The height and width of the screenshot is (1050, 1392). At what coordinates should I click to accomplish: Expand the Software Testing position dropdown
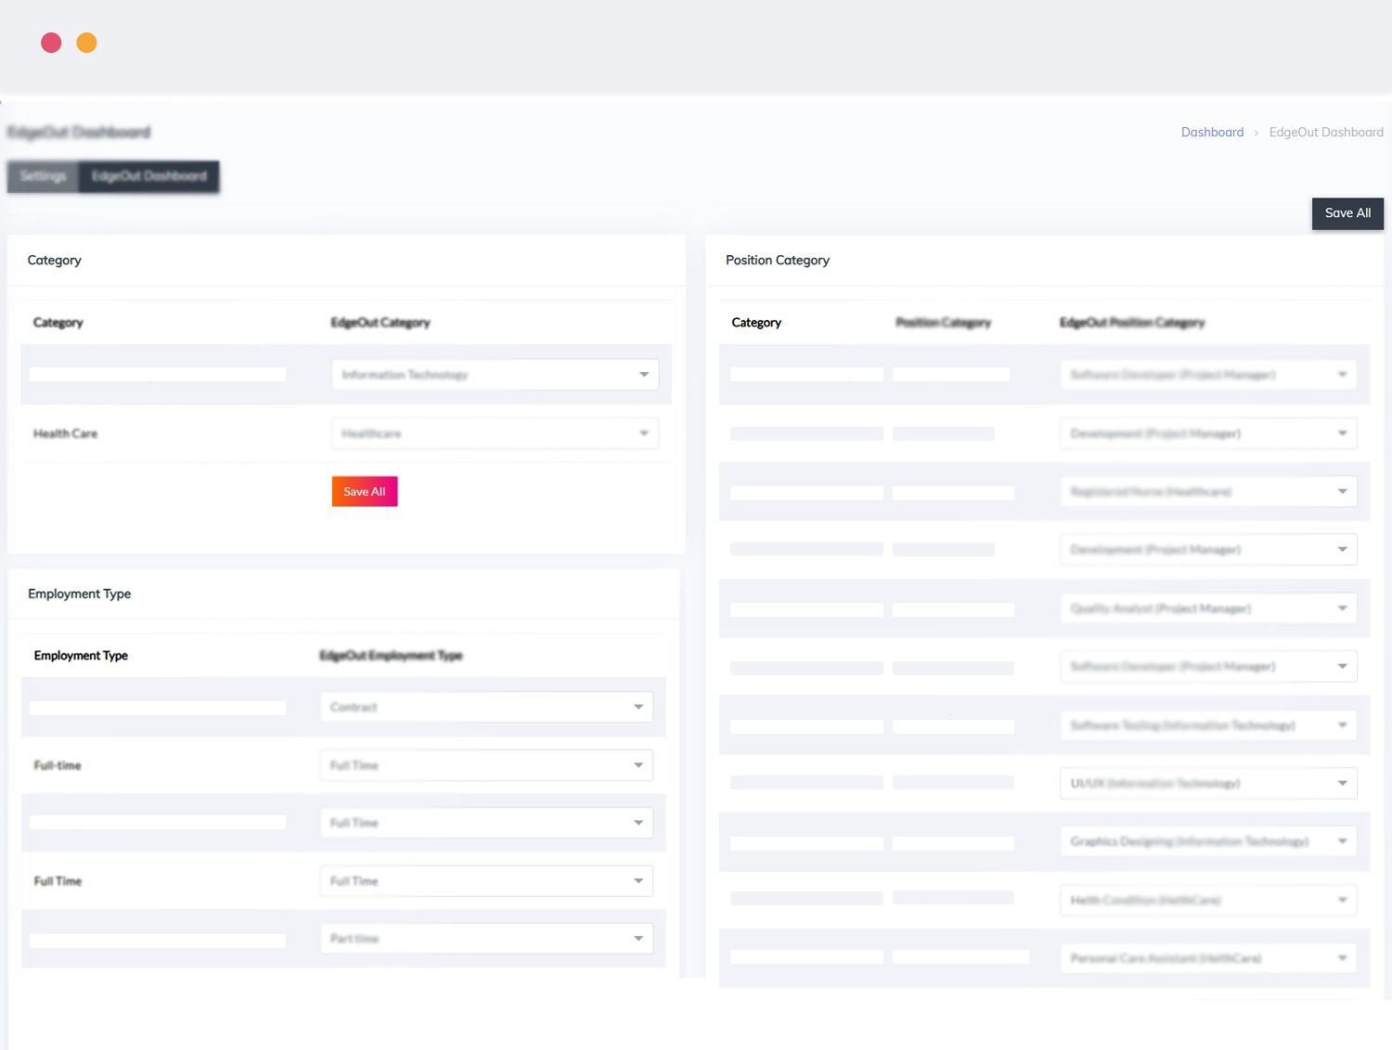[1208, 725]
